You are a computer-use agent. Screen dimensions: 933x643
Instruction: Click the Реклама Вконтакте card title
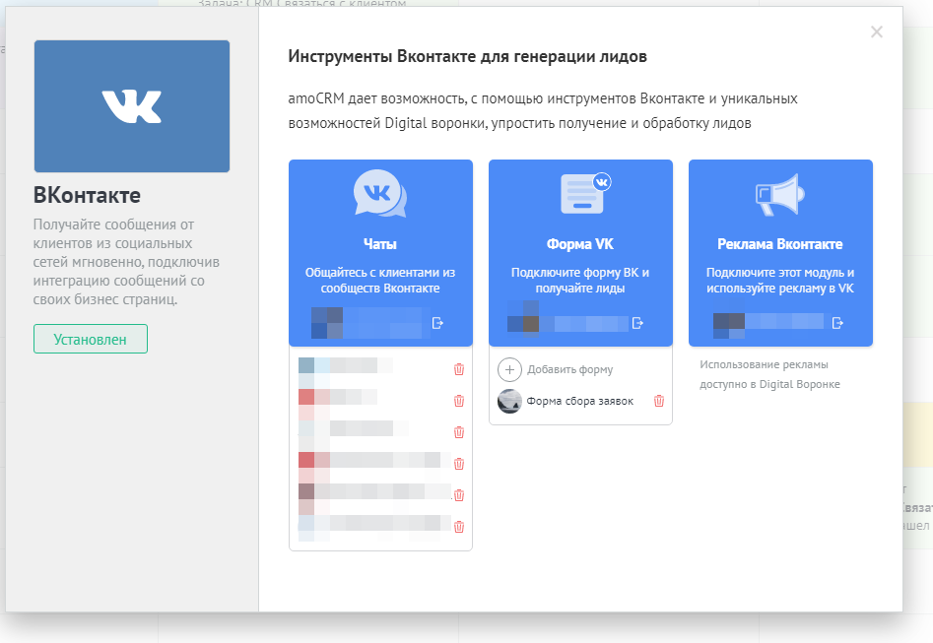click(x=780, y=244)
